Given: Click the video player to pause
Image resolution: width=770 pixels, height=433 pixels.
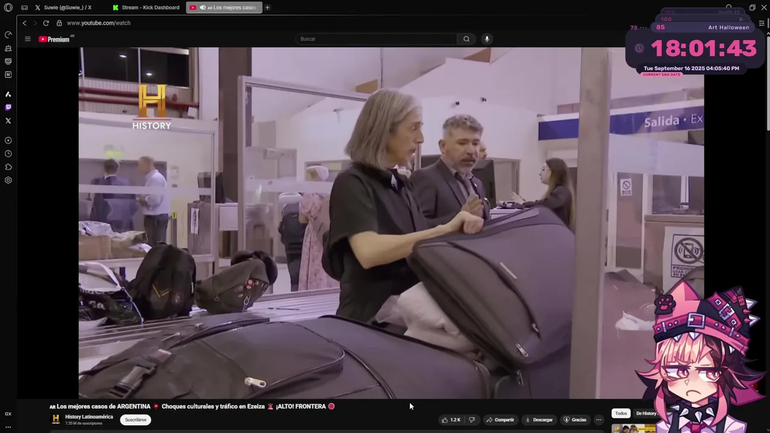Looking at the screenshot, I should tap(391, 223).
